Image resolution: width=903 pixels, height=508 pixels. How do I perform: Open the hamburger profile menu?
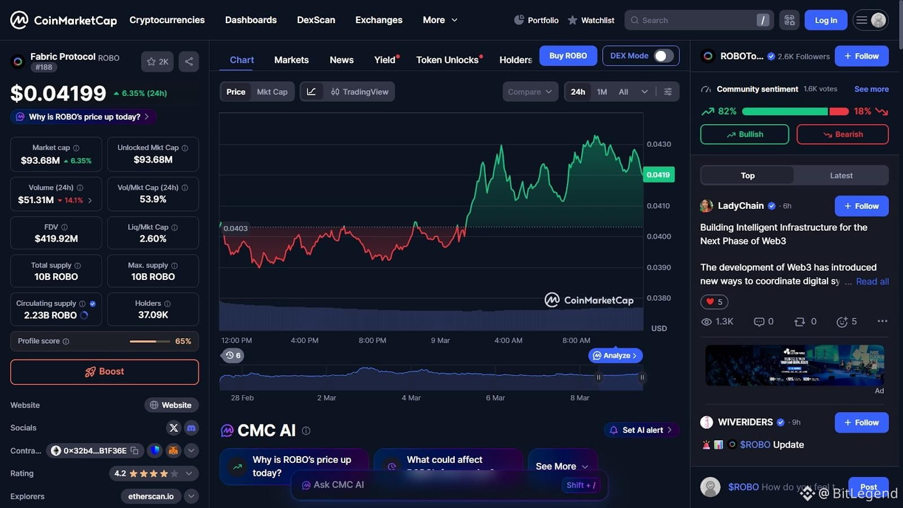871,20
